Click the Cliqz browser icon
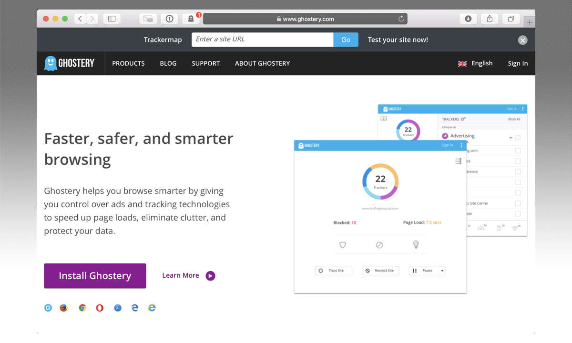 (48, 308)
